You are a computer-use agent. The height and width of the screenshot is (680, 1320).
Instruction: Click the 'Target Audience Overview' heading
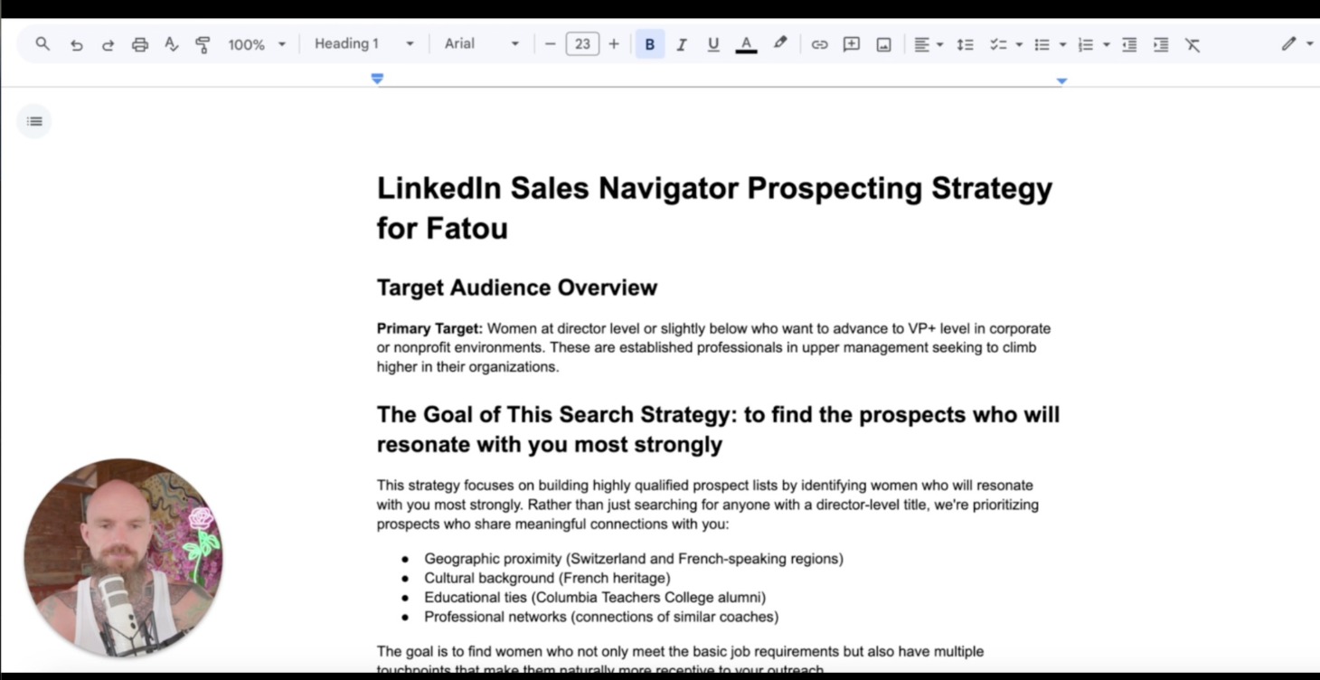pyautogui.click(x=517, y=288)
